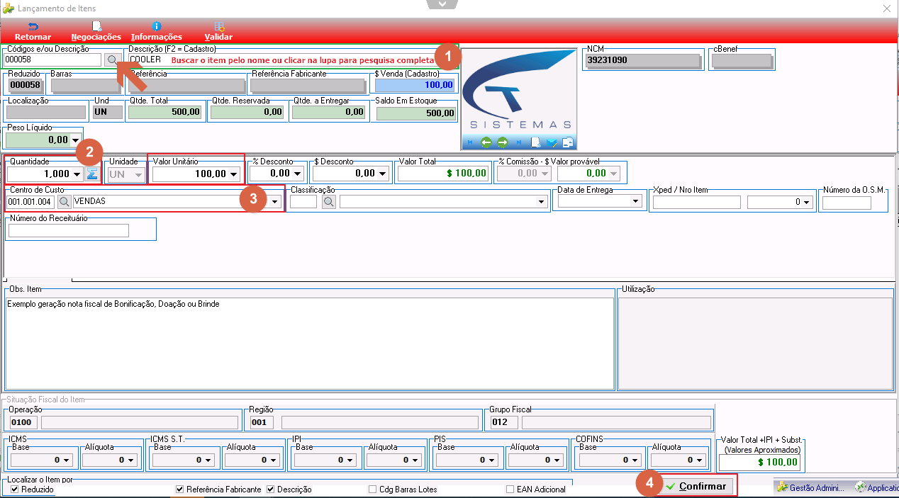Go to previous image with green left arrow
Screen dimensions: 899x498
486,142
